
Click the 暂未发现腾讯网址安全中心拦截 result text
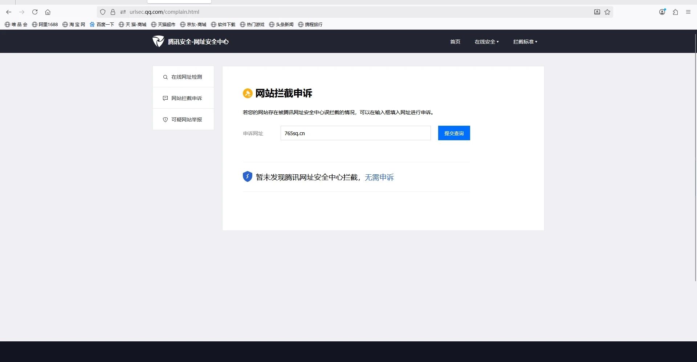[306, 177]
